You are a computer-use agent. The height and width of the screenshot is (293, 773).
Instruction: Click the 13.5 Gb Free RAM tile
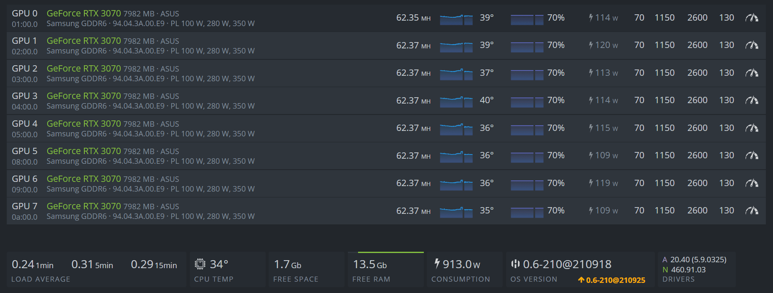[385, 269]
